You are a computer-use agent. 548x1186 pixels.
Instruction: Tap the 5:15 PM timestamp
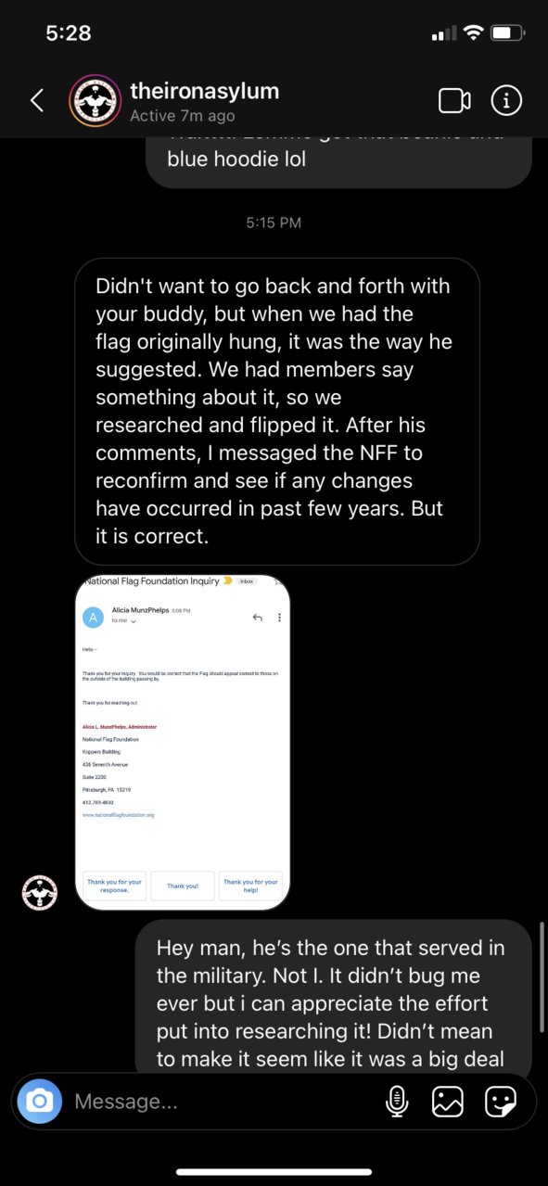click(274, 223)
